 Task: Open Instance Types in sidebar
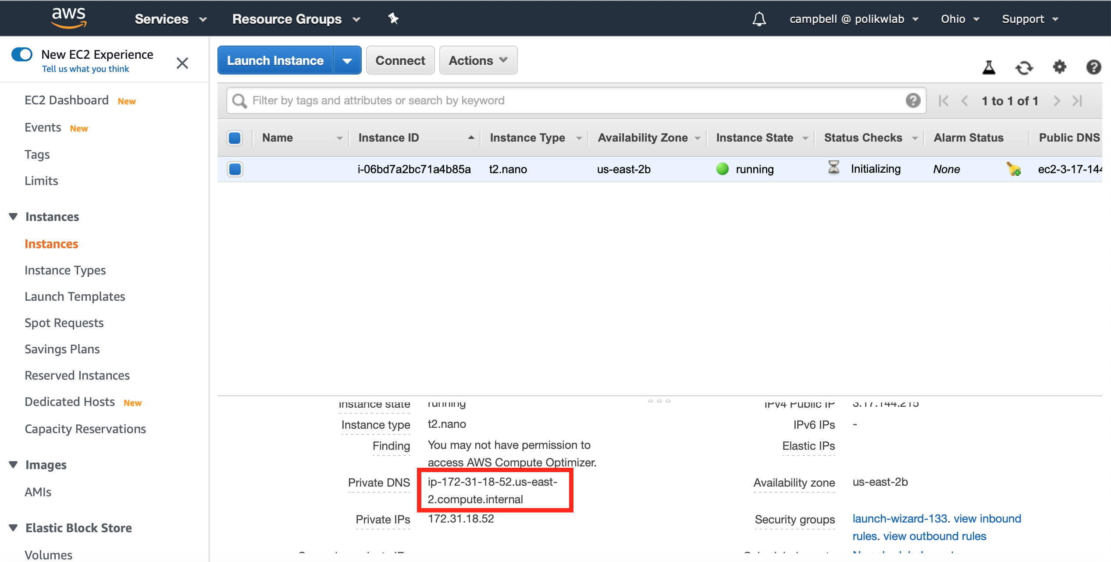tap(65, 270)
